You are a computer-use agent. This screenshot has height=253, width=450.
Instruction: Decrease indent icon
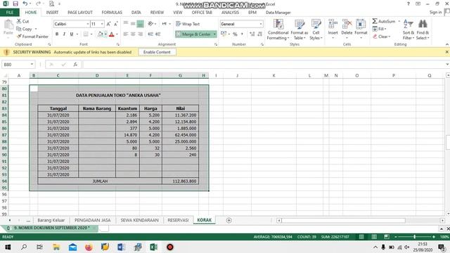click(x=150, y=34)
